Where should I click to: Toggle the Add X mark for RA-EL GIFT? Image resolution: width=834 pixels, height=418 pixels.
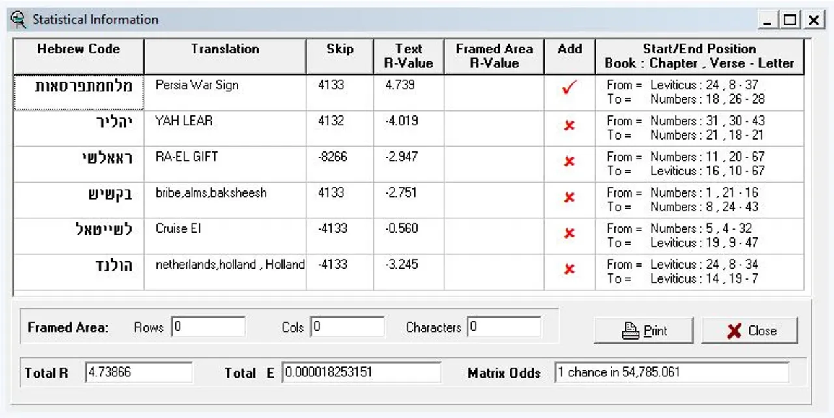pos(569,162)
